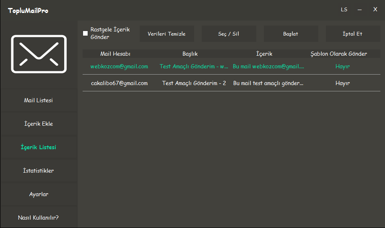385x228 pixels.
Task: Click the Verileri Temizle button
Action: [x=166, y=34]
